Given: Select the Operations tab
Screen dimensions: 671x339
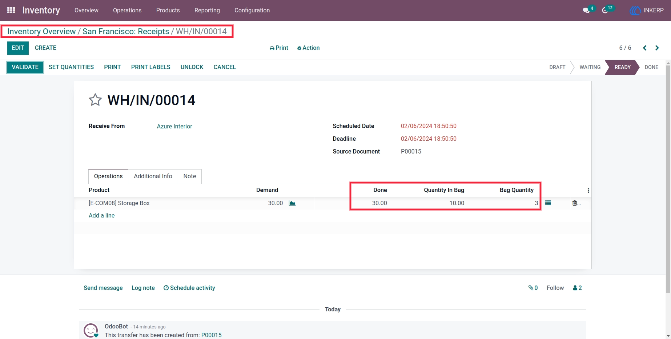Looking at the screenshot, I should coord(108,176).
